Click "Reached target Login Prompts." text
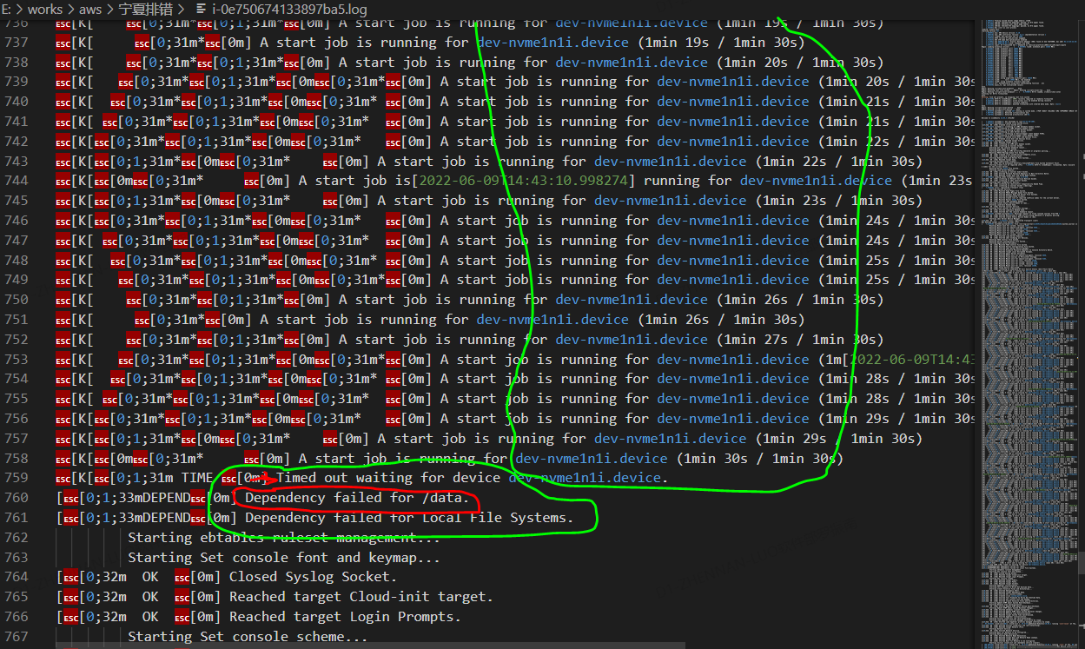The image size is (1085, 649). click(x=345, y=617)
